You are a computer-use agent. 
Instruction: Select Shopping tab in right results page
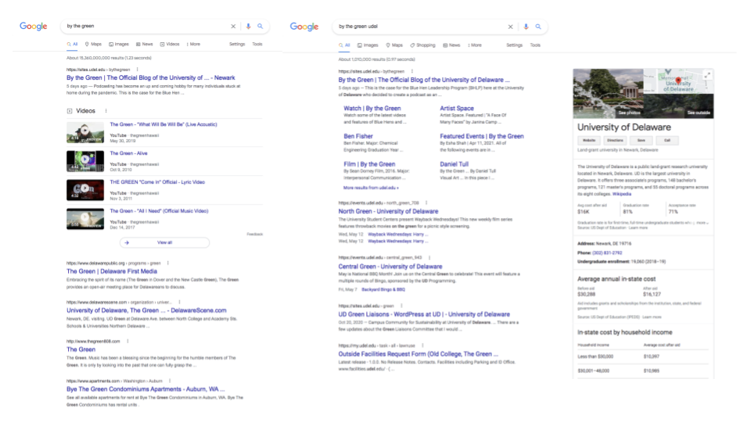423,45
